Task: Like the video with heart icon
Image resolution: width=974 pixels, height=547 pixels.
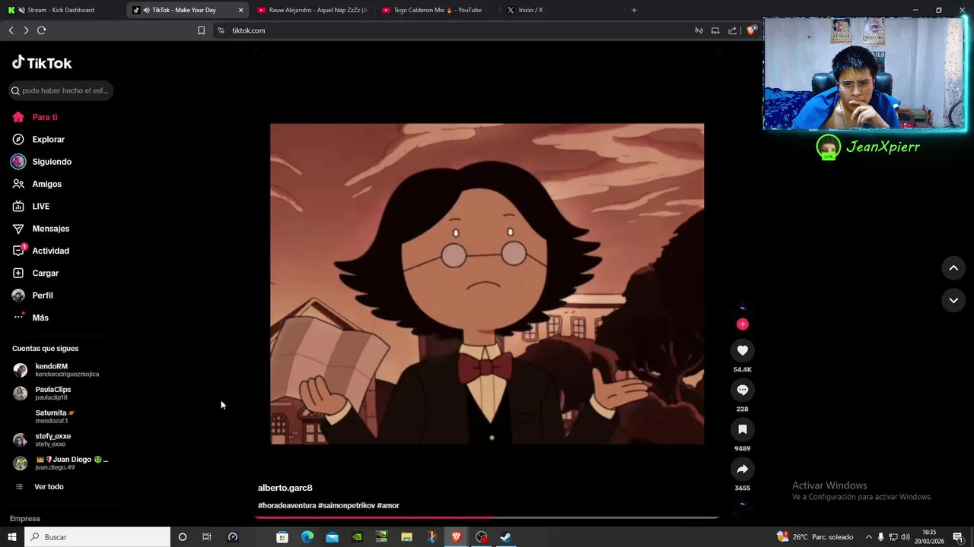Action: (743, 350)
